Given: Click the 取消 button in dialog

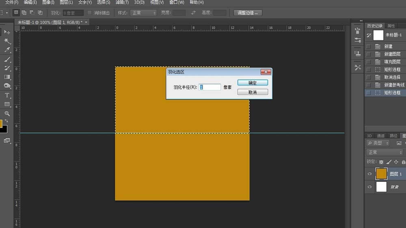Looking at the screenshot, I should (x=252, y=92).
